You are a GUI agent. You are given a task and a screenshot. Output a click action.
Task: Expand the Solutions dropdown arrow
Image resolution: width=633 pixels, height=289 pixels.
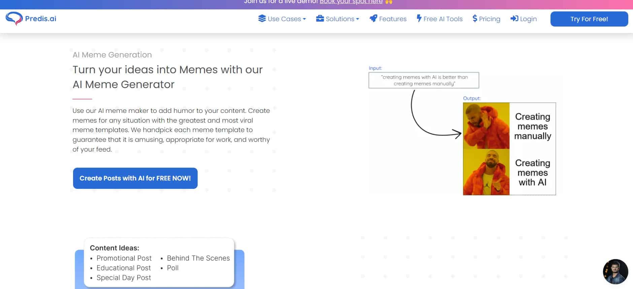[358, 19]
